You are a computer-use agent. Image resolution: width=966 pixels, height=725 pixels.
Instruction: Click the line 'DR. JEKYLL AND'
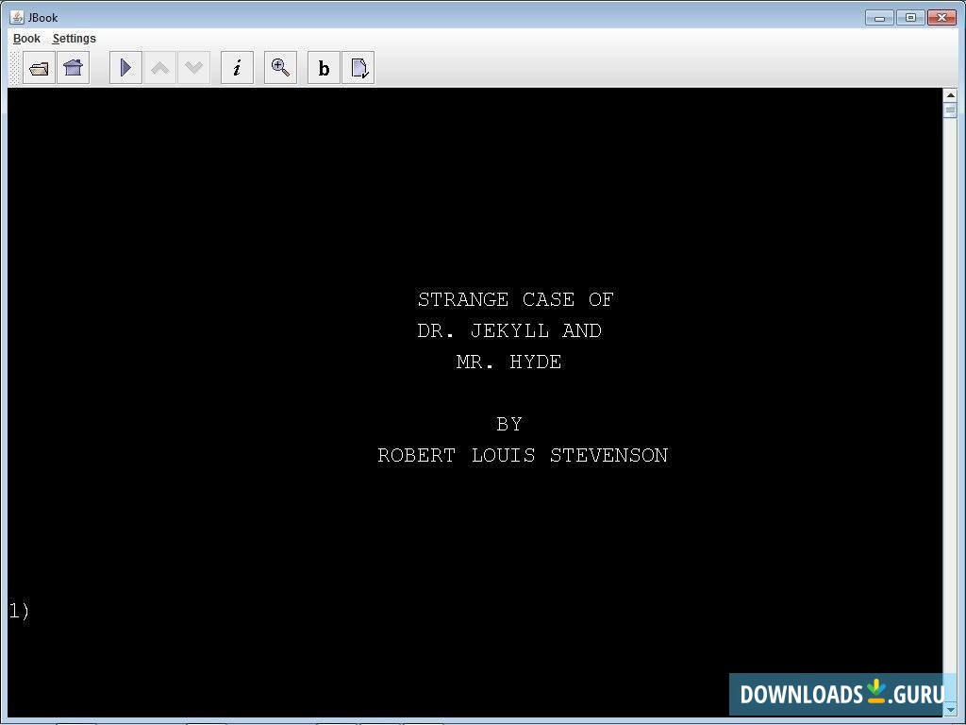(x=509, y=331)
